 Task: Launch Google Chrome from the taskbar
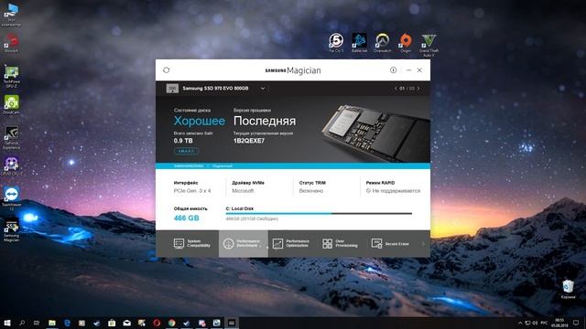(x=171, y=323)
